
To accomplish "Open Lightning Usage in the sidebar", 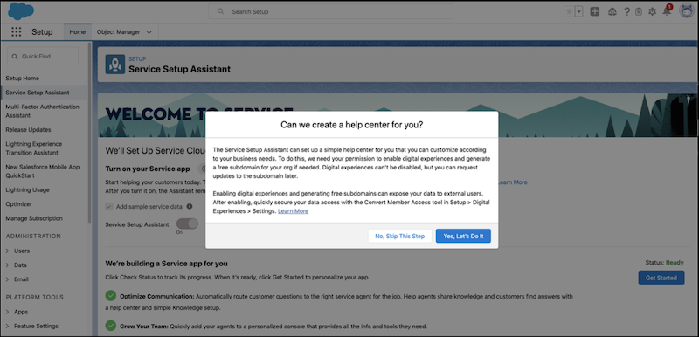I will pos(28,189).
